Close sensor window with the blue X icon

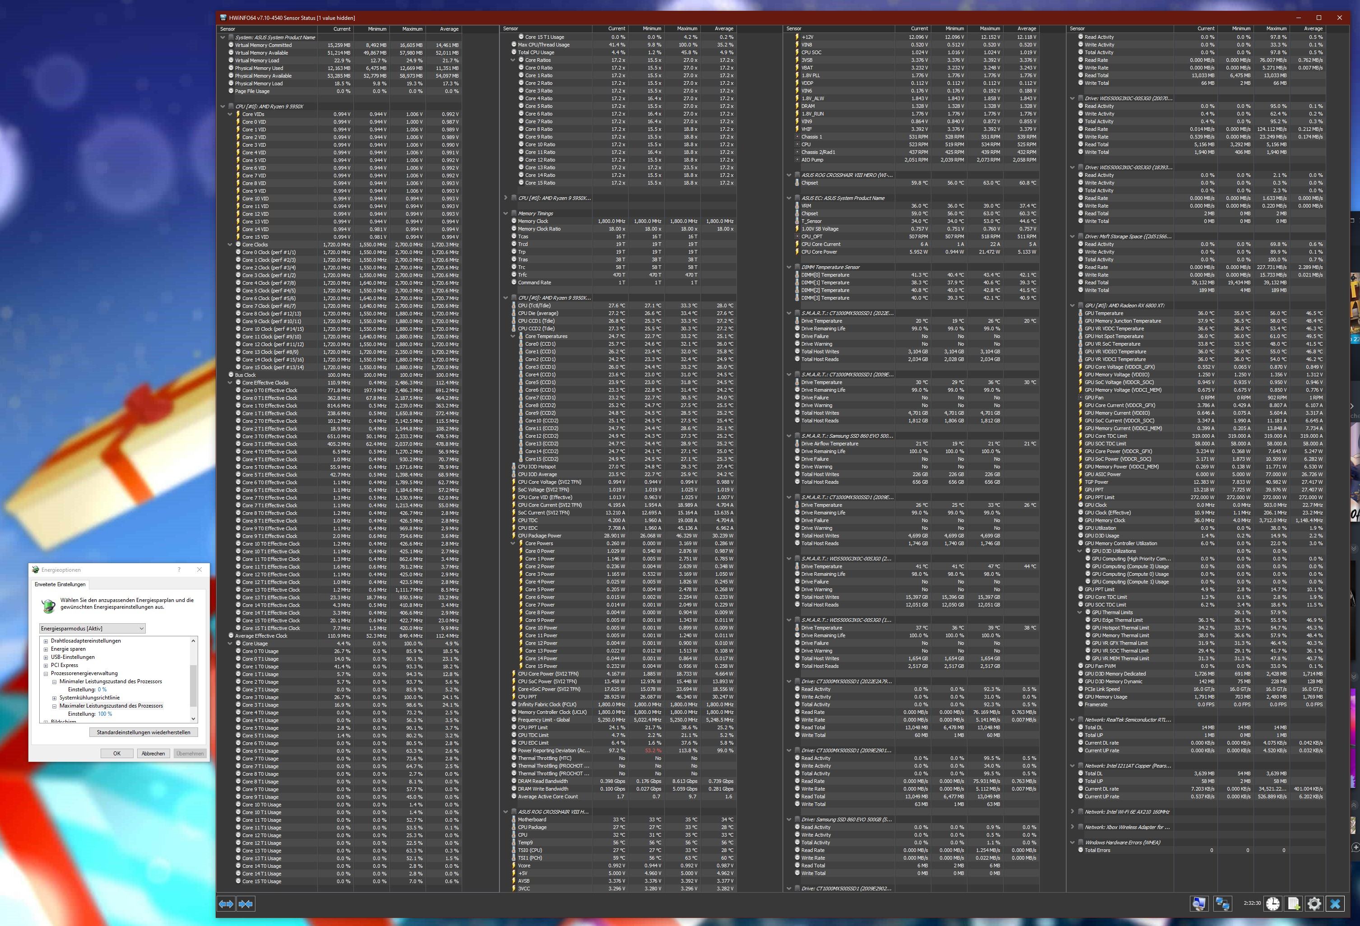point(1336,904)
